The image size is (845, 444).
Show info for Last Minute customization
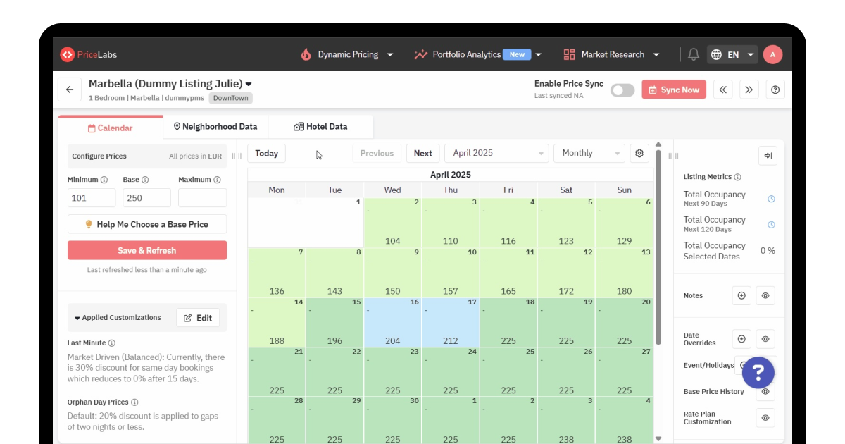coord(113,343)
